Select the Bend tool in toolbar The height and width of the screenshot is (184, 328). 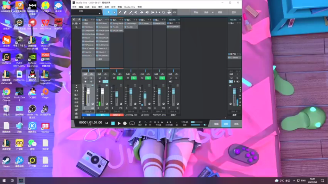(x=141, y=12)
